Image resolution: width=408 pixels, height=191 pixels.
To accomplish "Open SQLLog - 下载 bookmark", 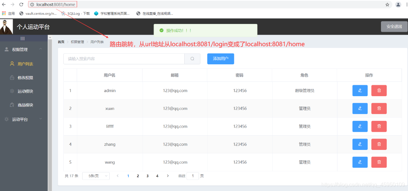I will (75, 13).
